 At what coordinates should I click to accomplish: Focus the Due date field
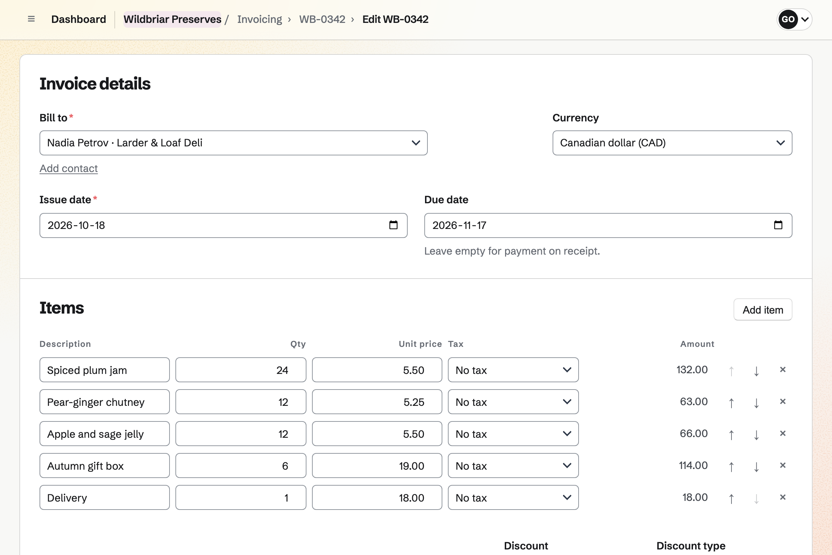pos(608,225)
